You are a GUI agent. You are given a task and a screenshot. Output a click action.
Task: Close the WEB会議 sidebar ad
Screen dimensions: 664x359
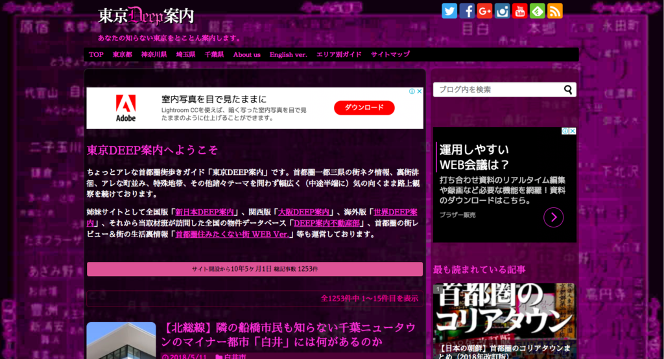click(573, 132)
